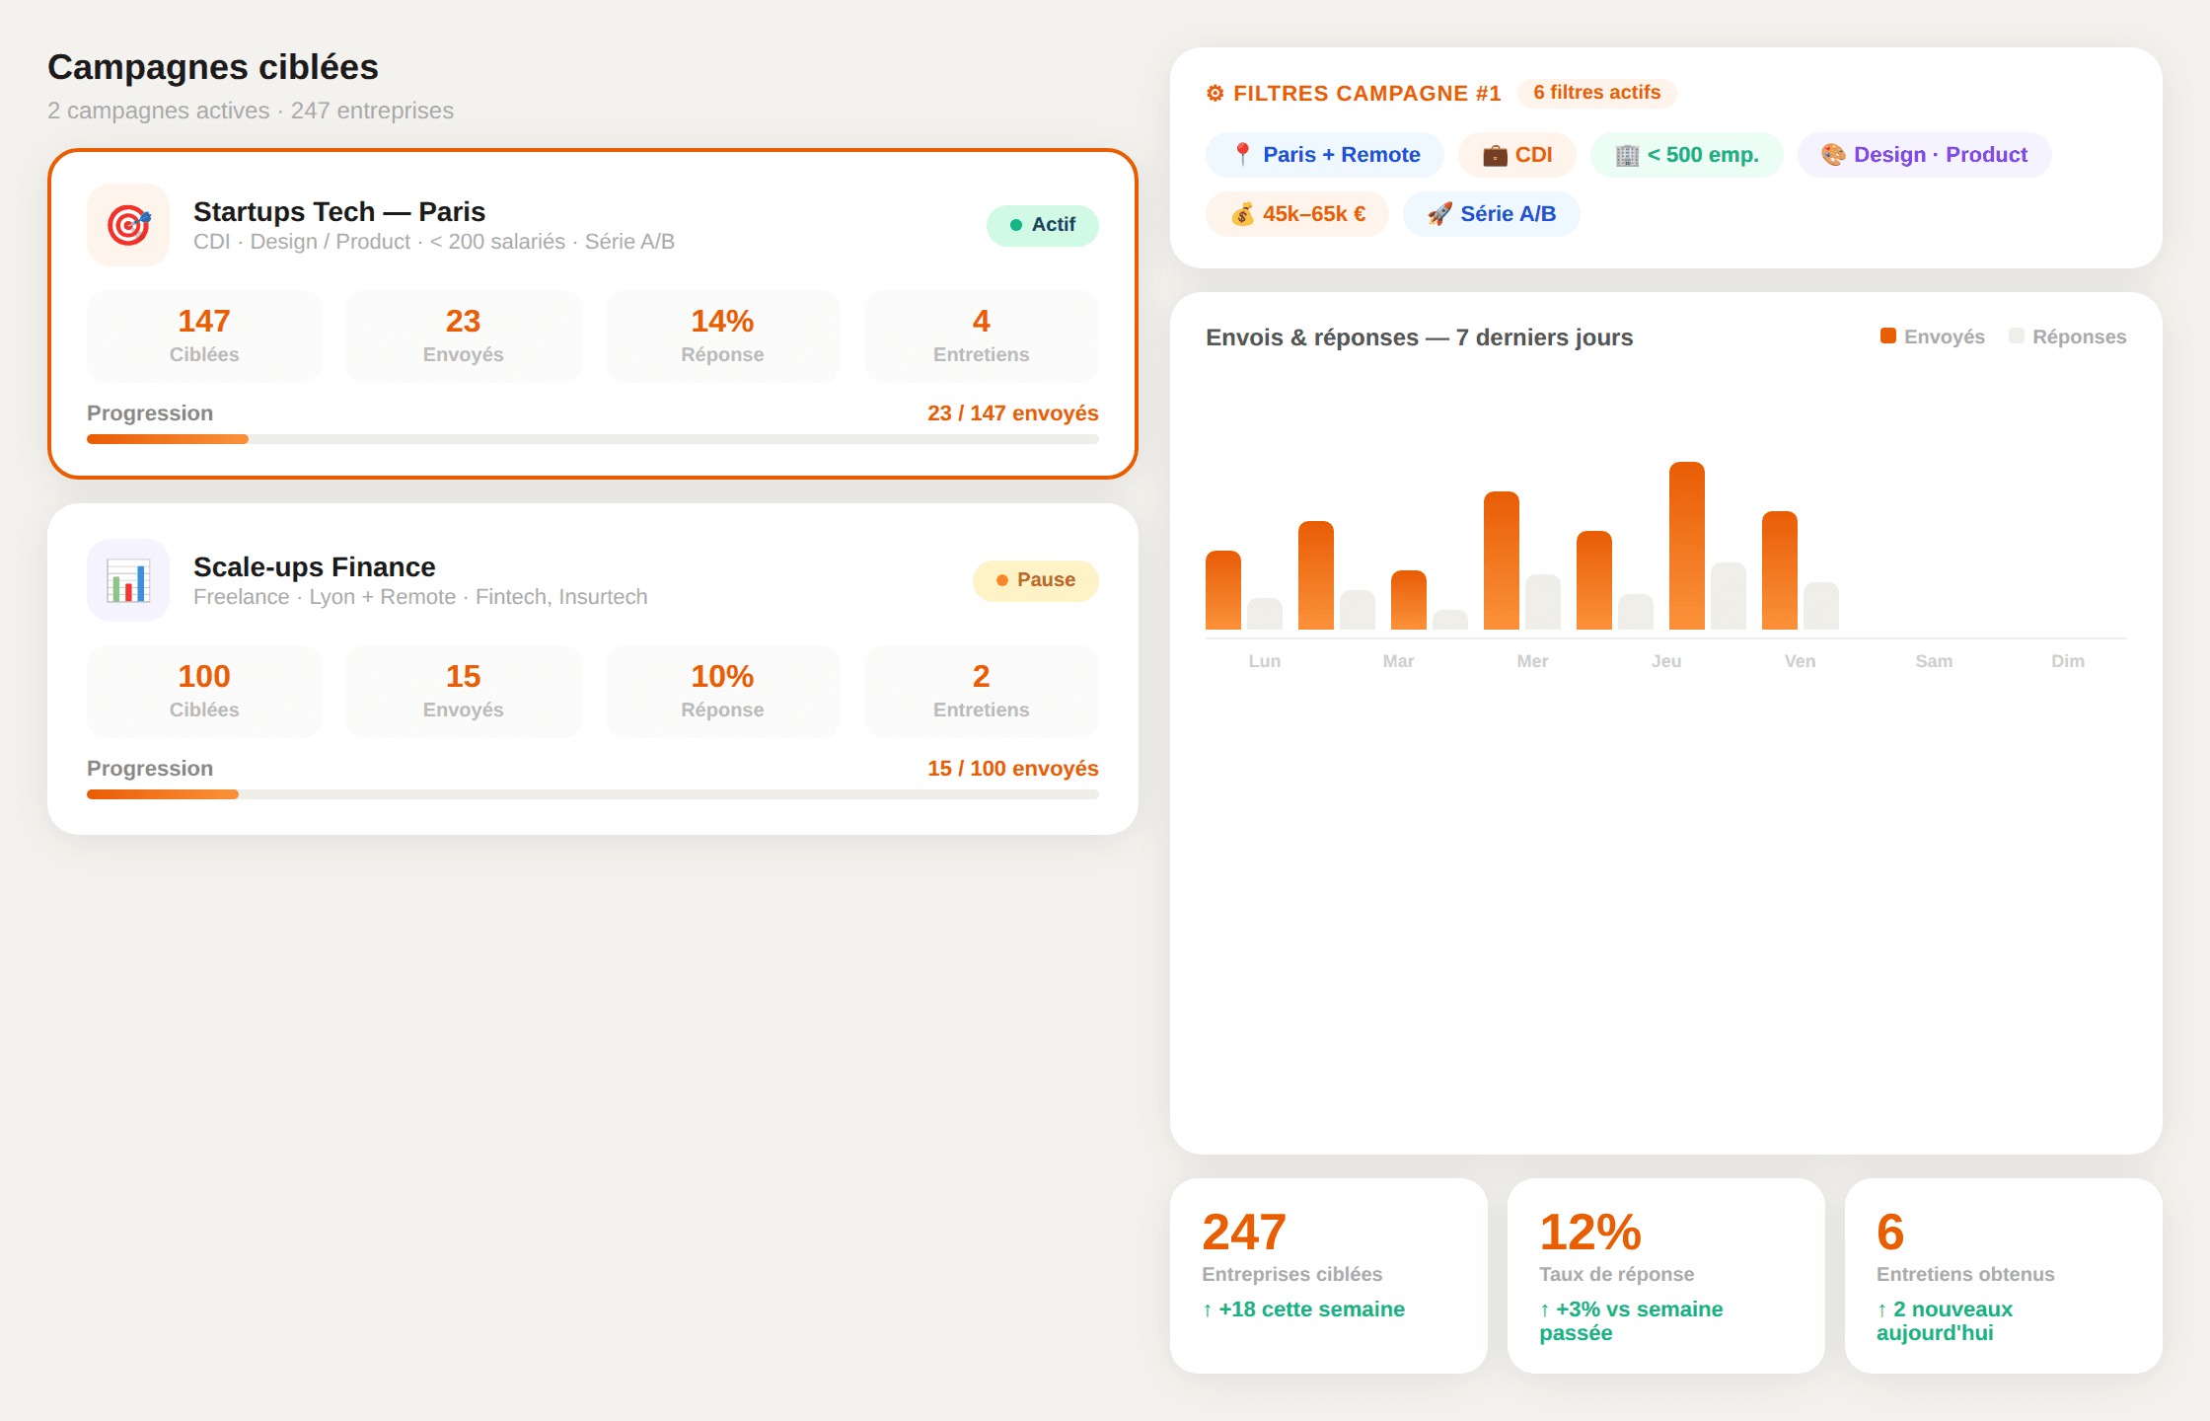Click the target icon of Startups Tech campaign
Viewport: 2210px width, 1421px height.
[128, 225]
